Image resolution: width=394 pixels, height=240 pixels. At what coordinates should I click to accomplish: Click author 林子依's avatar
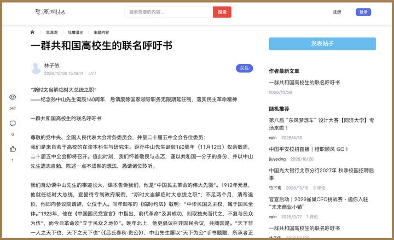36,68
